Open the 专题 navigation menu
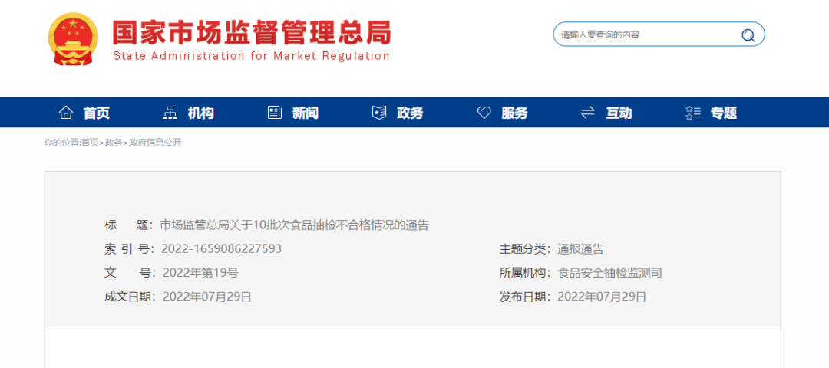 [724, 113]
